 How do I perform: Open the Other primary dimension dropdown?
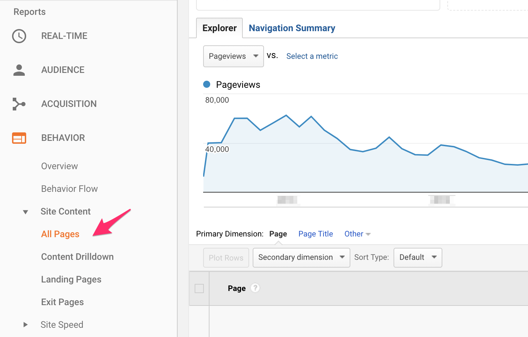(x=357, y=234)
